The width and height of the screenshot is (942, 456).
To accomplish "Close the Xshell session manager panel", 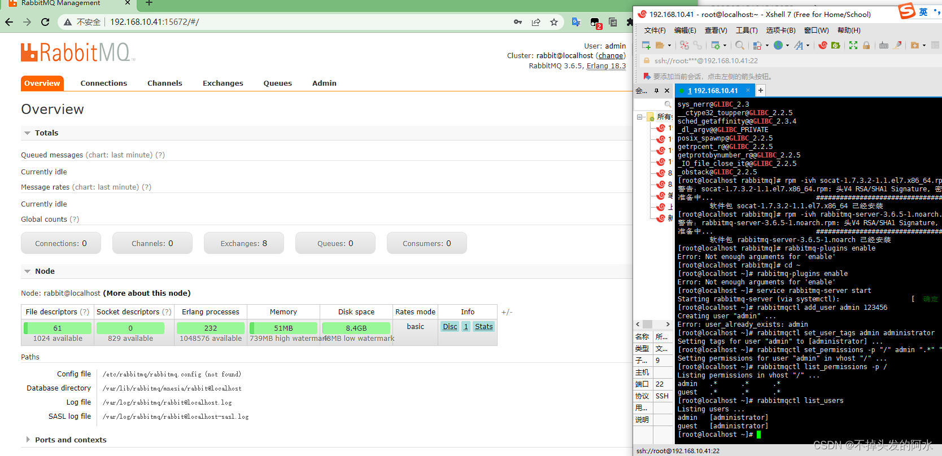I will (x=667, y=90).
